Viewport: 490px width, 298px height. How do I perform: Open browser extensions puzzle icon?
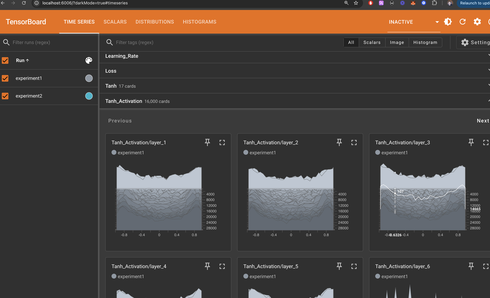[x=434, y=3]
